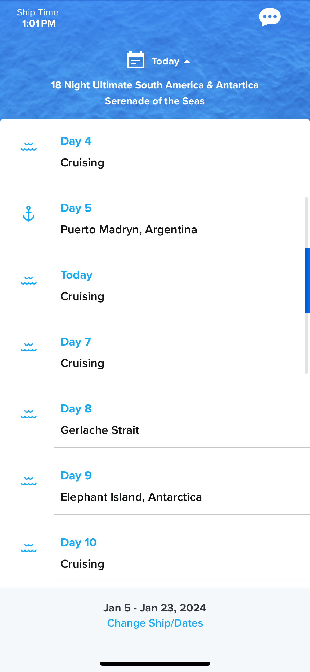Collapse the Today itinerary dropdown arrow
The image size is (310, 672).
tap(187, 62)
